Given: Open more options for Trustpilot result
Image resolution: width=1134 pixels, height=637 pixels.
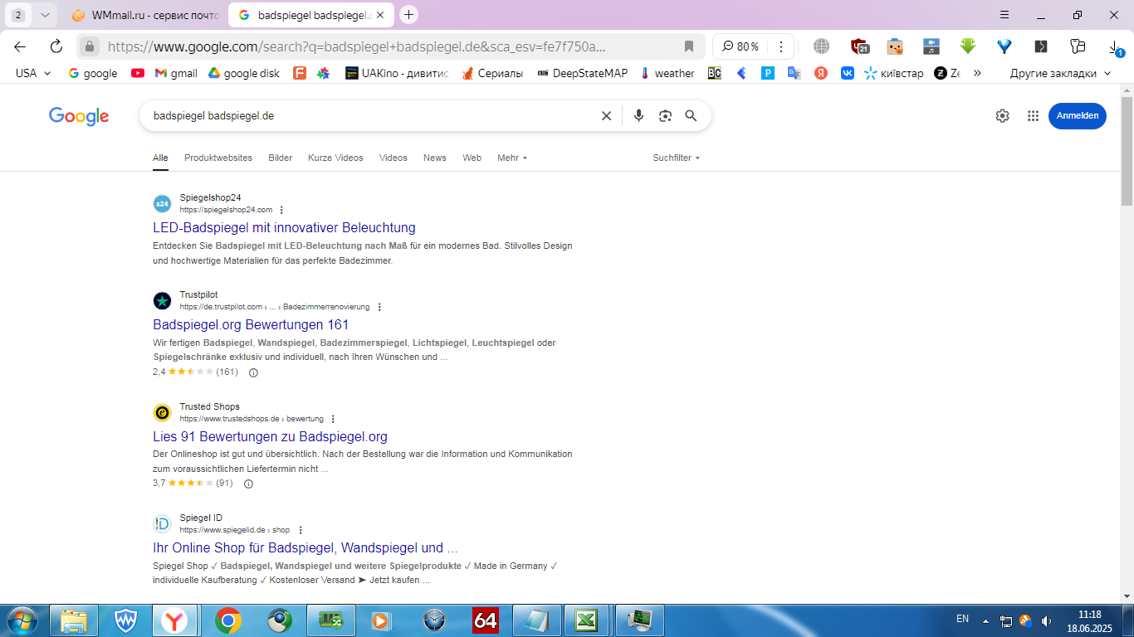Looking at the screenshot, I should [379, 307].
